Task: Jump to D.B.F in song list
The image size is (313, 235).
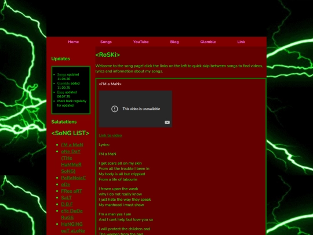Action: 67,204
